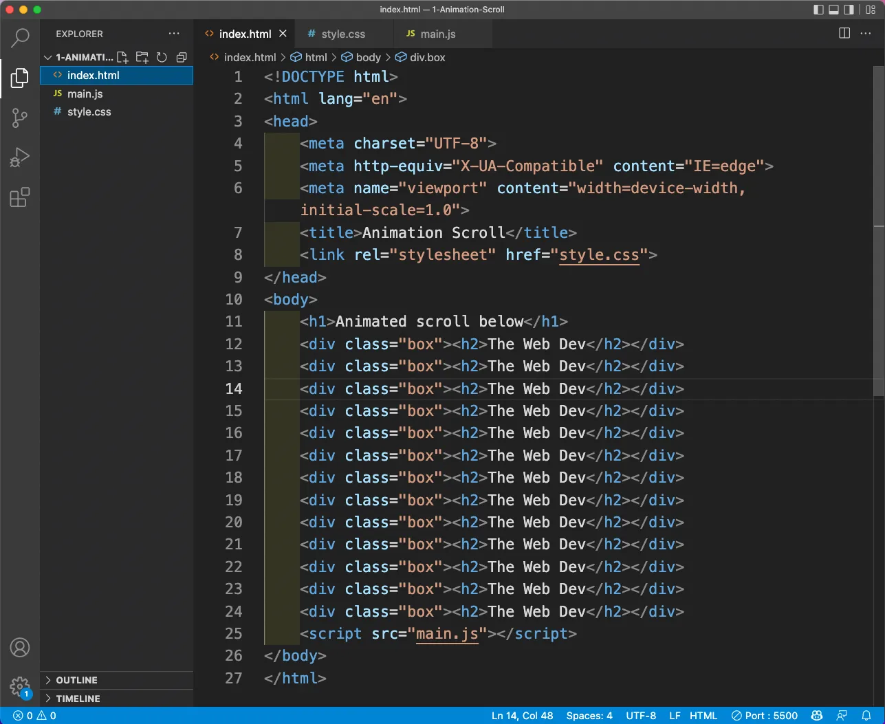Open the Search view in activity bar
The height and width of the screenshot is (724, 885).
pos(20,37)
